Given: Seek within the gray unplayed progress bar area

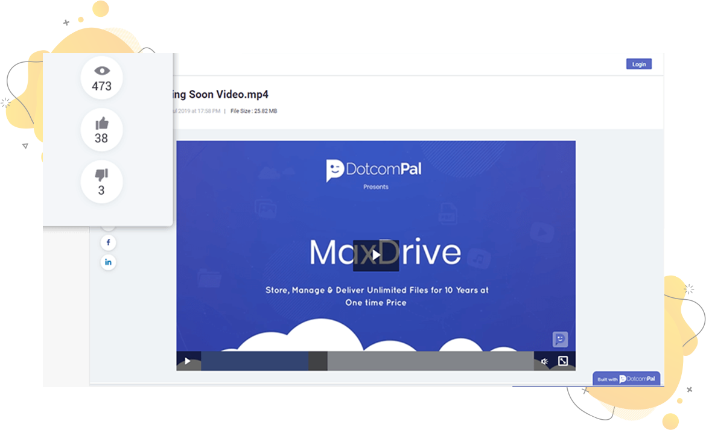Looking at the screenshot, I should coord(430,361).
